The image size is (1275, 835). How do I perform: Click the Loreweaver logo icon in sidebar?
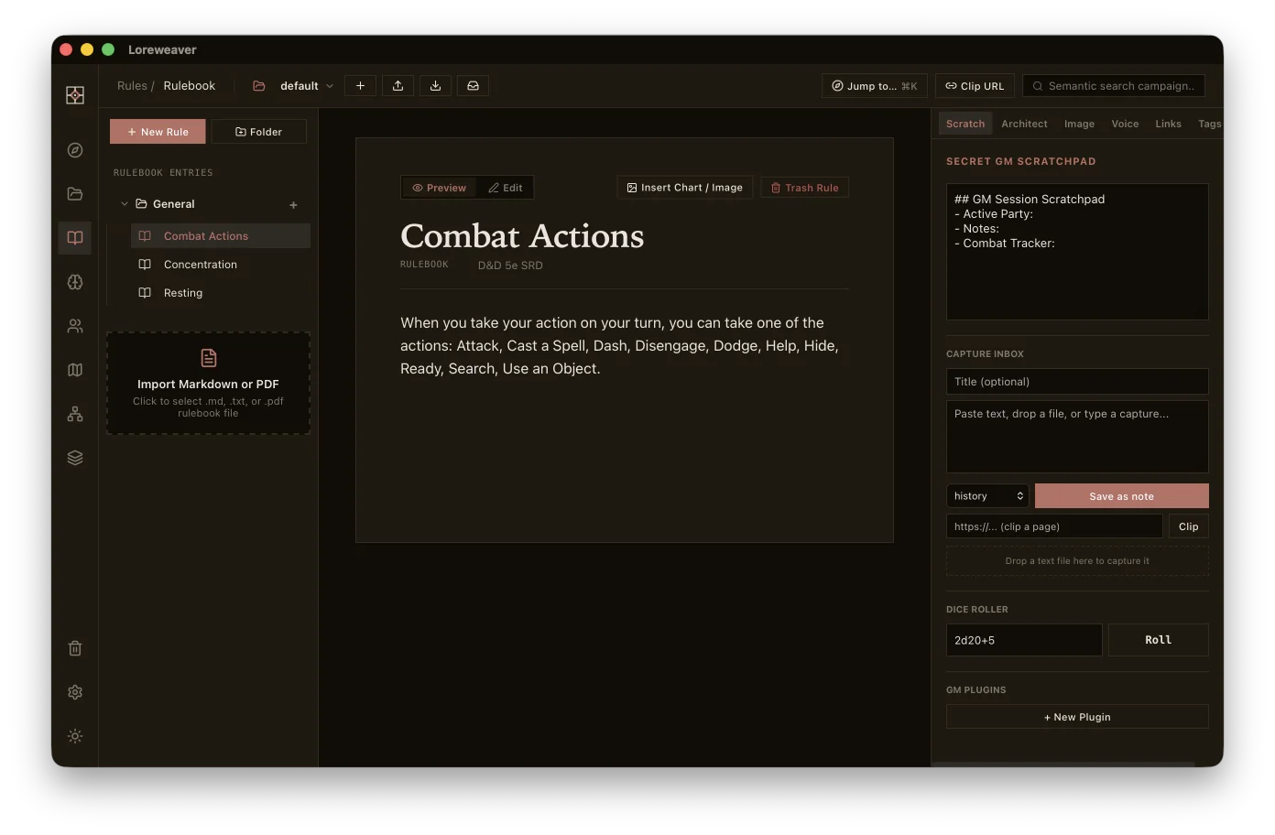click(x=75, y=95)
